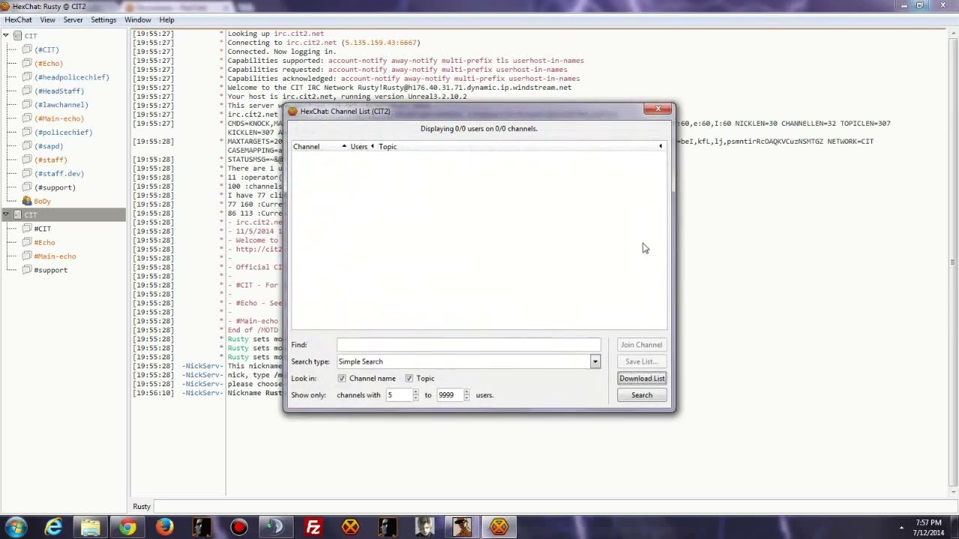Click the HexChat icon in main window title bar

tap(6, 7)
